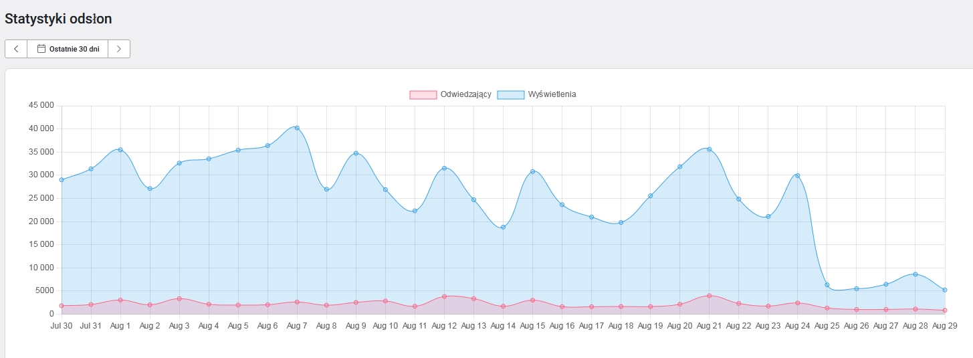Select the Wyświetlenia peak point on Aug 7
The width and height of the screenshot is (973, 358).
point(297,128)
